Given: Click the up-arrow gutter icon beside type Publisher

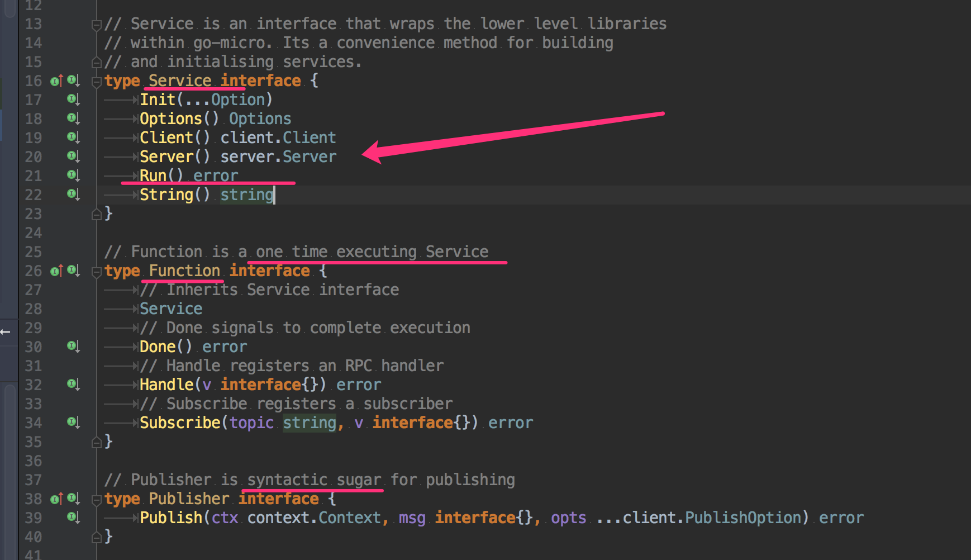Looking at the screenshot, I should (x=56, y=499).
